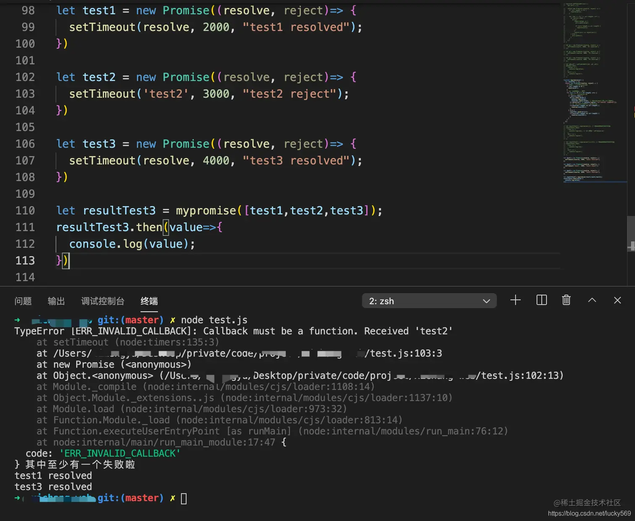The width and height of the screenshot is (635, 521).
Task: Click 'resultTest3.then' on line 111
Action: click(x=109, y=227)
